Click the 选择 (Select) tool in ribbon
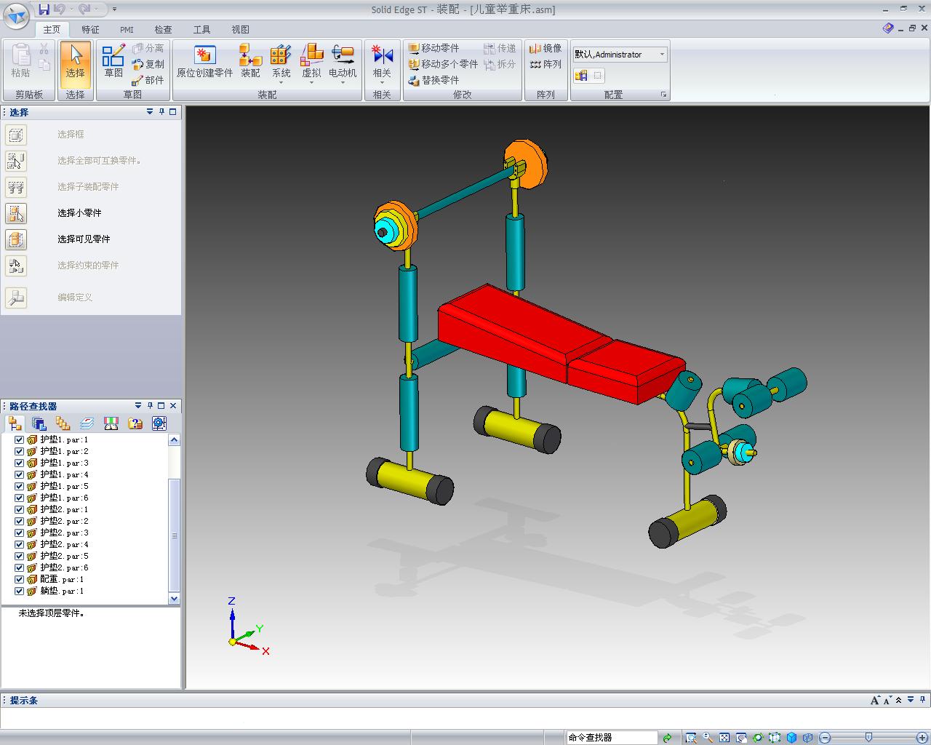 pyautogui.click(x=75, y=63)
